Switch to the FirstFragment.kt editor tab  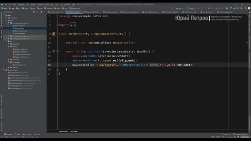[x=110, y=12]
